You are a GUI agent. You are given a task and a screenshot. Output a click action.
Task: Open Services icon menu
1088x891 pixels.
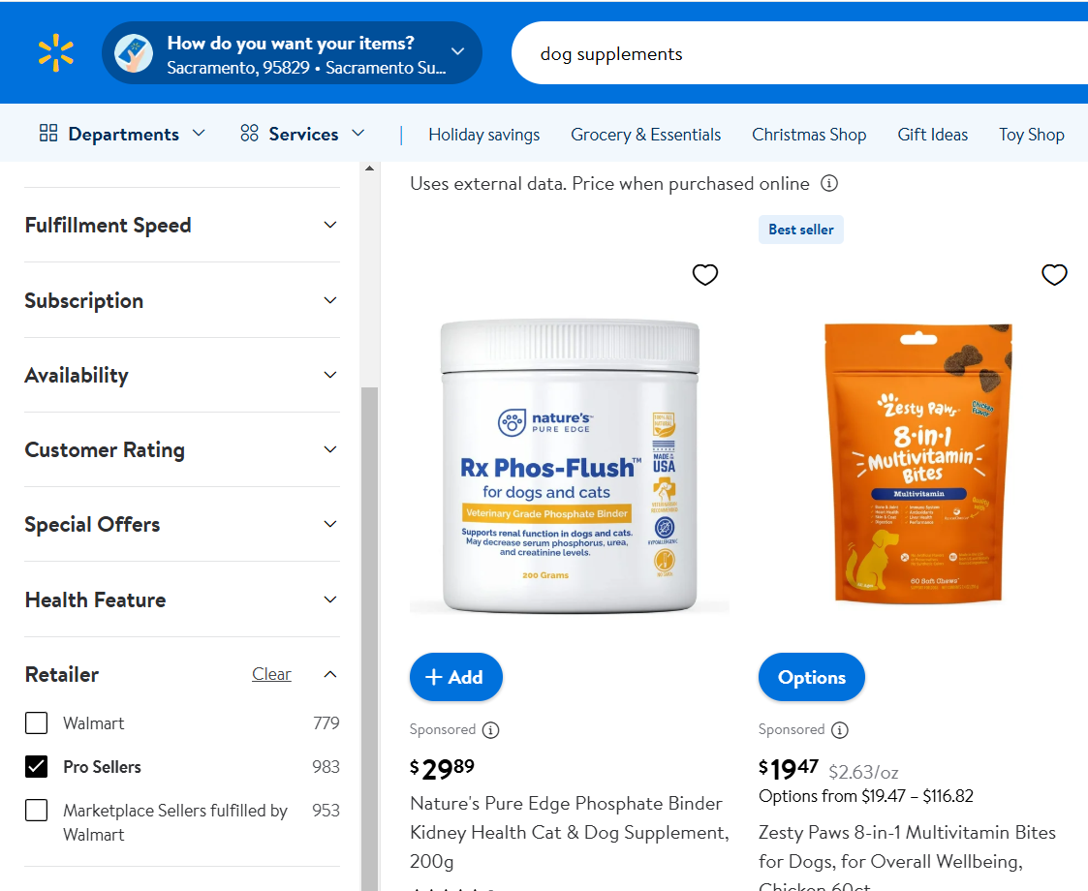[x=249, y=133]
